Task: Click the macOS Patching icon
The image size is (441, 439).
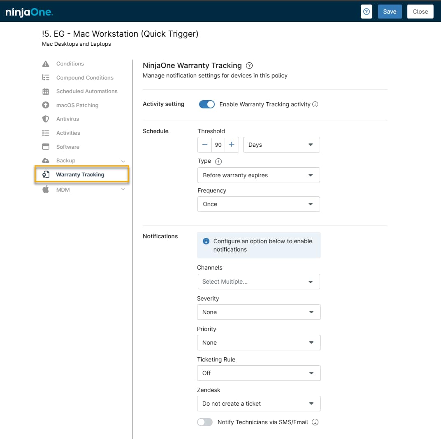Action: click(46, 105)
